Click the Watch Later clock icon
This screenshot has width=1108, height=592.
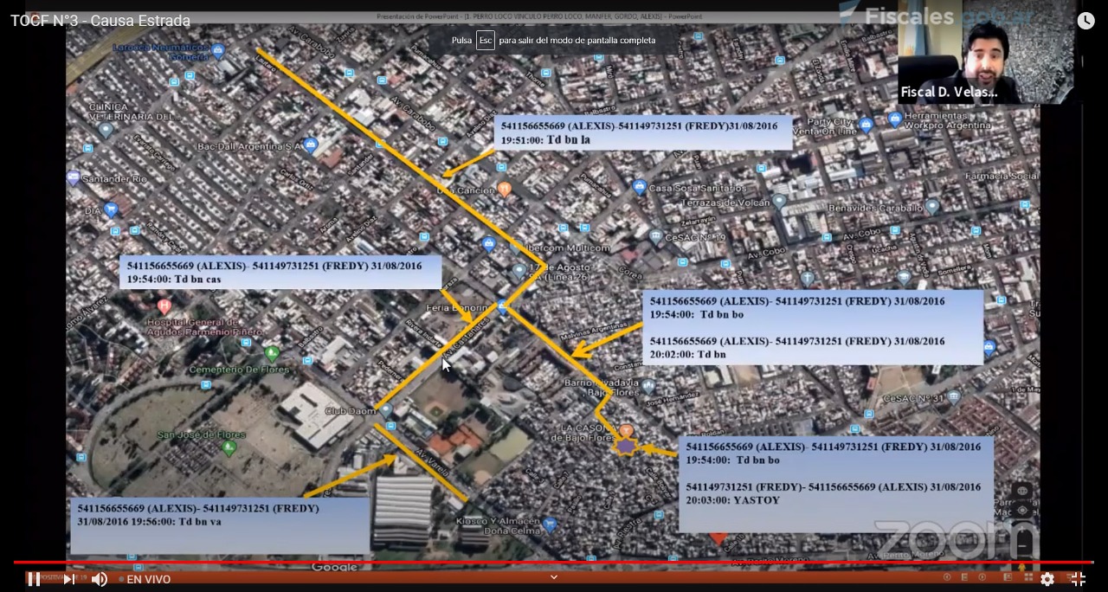(1085, 21)
